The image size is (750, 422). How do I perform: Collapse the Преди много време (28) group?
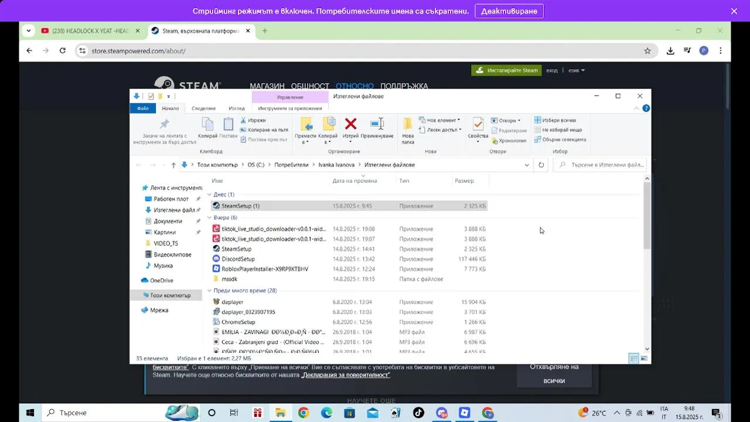tap(209, 291)
